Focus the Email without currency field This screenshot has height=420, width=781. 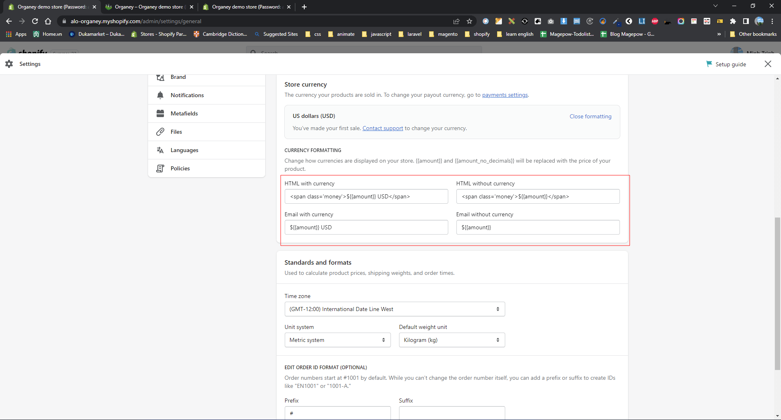[538, 227]
